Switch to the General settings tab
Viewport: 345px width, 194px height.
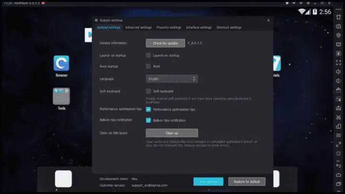(109, 27)
